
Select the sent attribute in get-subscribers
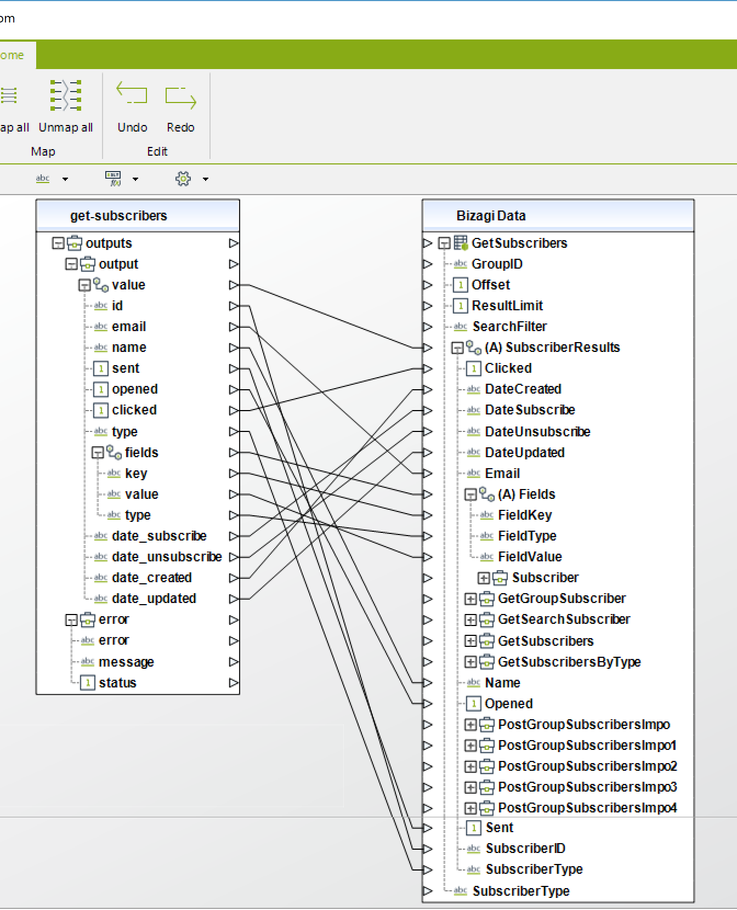(x=126, y=368)
